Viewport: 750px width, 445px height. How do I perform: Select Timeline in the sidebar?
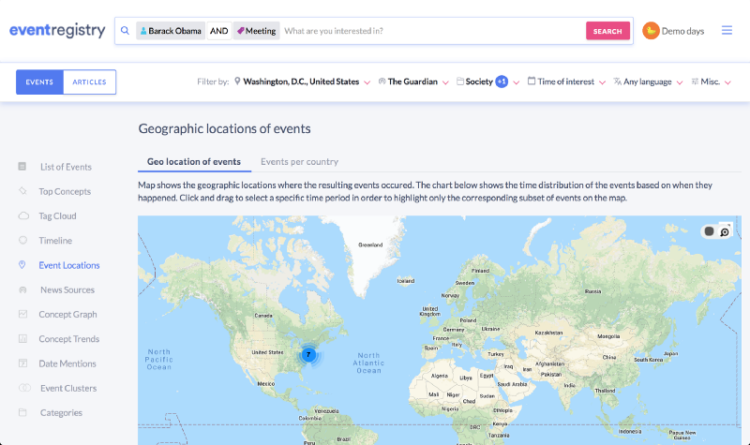(55, 241)
